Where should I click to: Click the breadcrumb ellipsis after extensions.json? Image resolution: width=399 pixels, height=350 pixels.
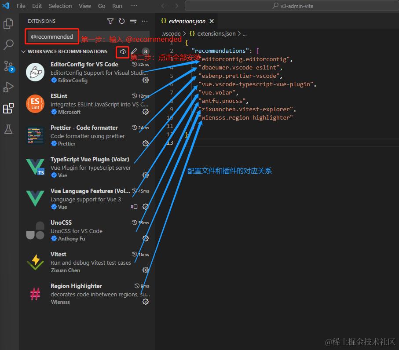tap(245, 33)
